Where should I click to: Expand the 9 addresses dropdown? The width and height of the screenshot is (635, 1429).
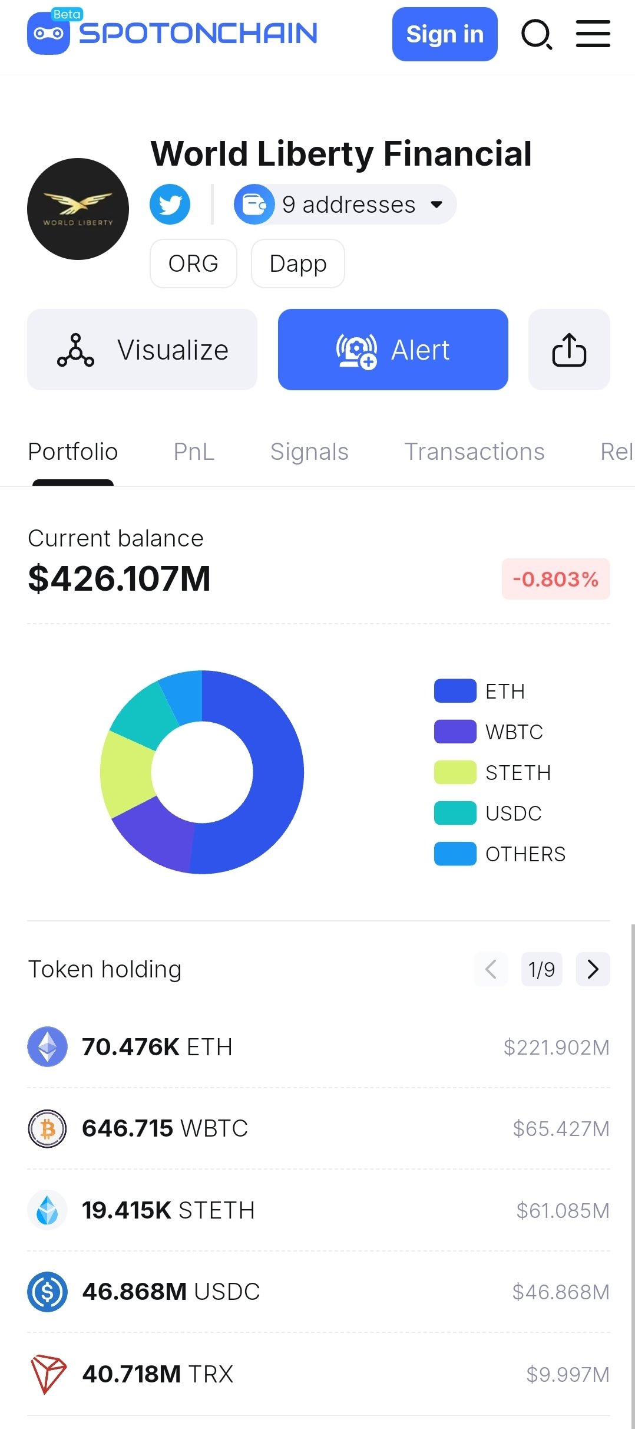tap(345, 205)
